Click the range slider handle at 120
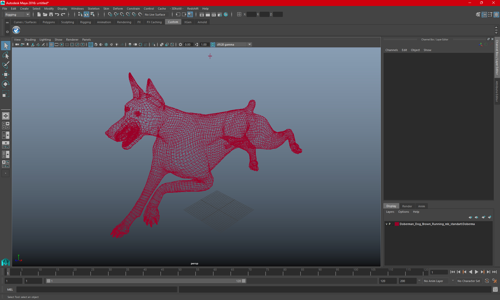Image resolution: width=500 pixels, height=300 pixels. pyautogui.click(x=243, y=281)
